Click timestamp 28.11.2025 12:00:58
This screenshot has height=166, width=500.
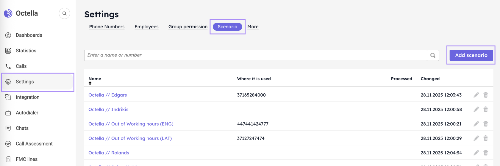[x=441, y=109]
